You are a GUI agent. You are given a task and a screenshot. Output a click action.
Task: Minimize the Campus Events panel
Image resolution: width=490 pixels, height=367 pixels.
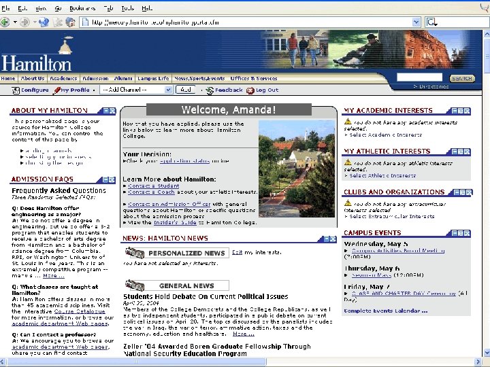point(455,233)
